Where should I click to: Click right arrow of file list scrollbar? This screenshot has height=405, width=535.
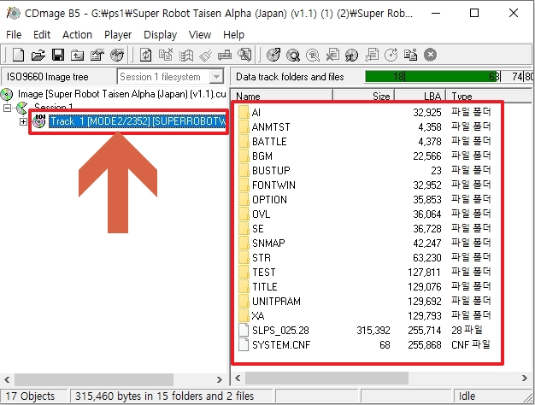click(x=525, y=378)
